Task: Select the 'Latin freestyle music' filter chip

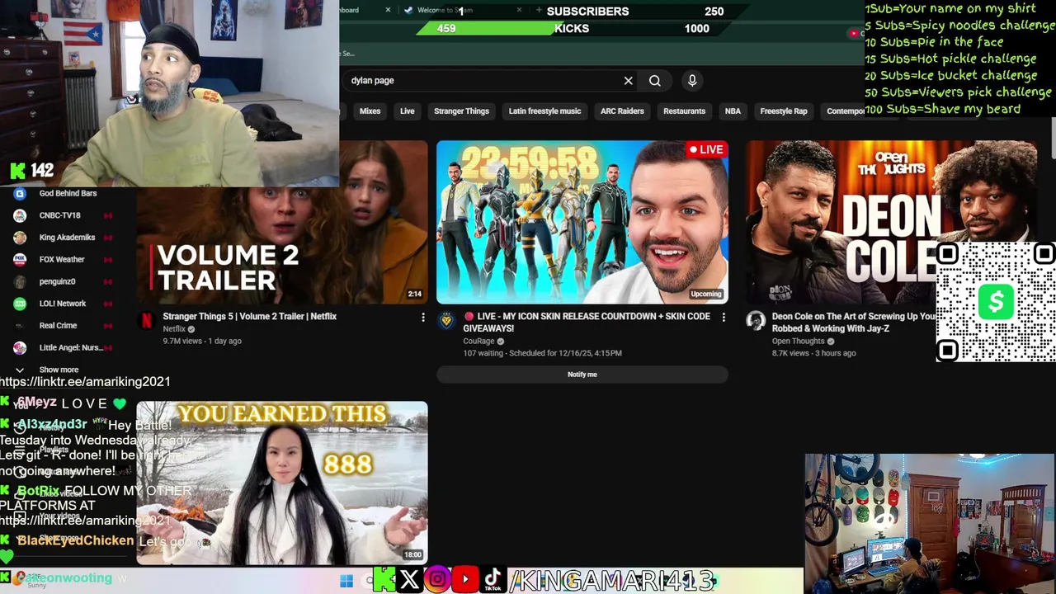Action: click(544, 111)
